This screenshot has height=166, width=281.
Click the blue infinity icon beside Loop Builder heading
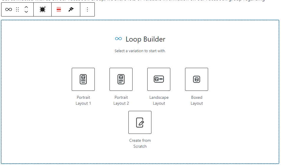tap(118, 39)
